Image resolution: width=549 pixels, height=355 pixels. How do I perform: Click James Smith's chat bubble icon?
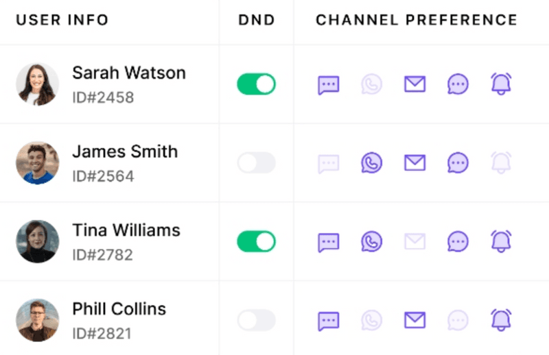[x=458, y=163]
